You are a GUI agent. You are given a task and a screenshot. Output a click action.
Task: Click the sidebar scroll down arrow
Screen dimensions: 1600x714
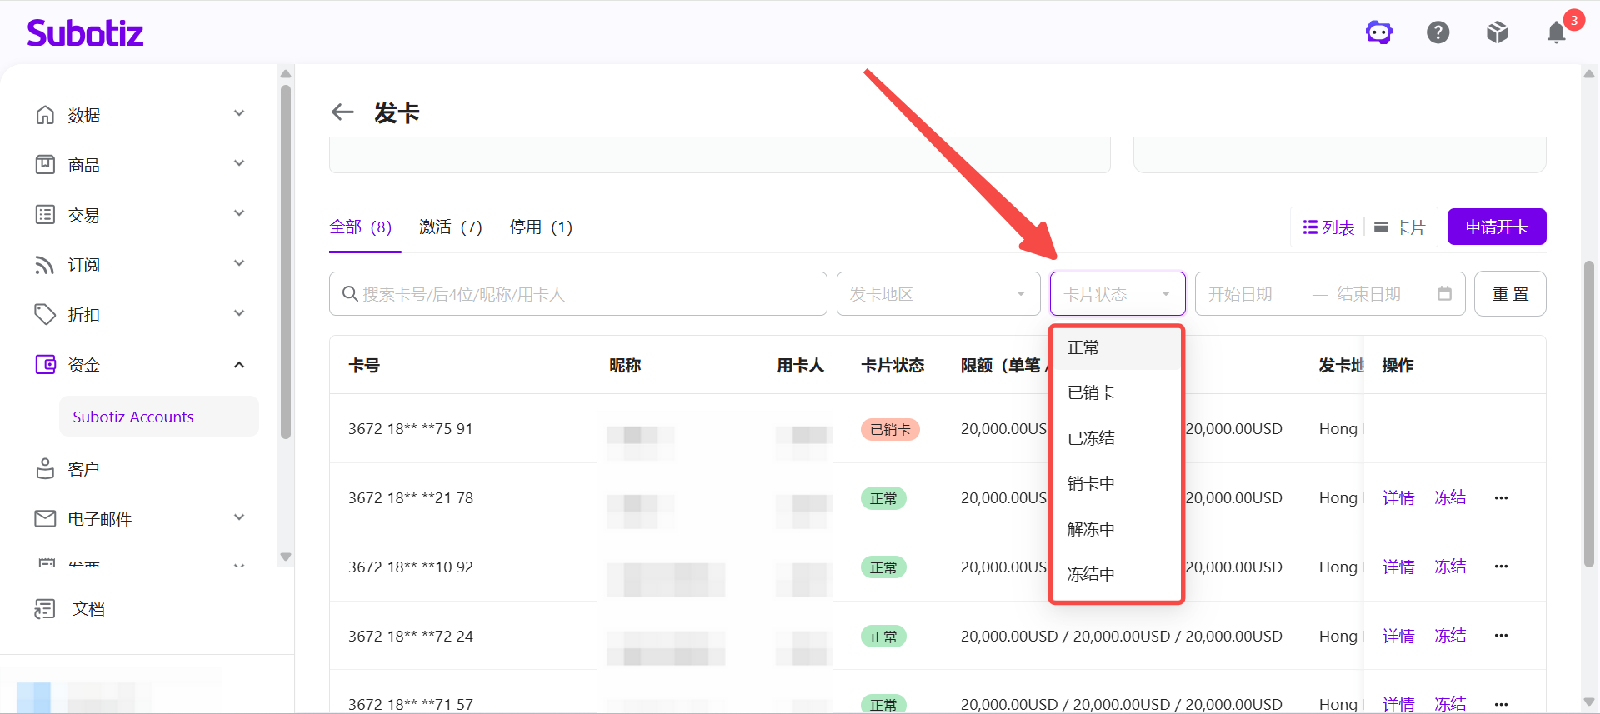click(286, 557)
